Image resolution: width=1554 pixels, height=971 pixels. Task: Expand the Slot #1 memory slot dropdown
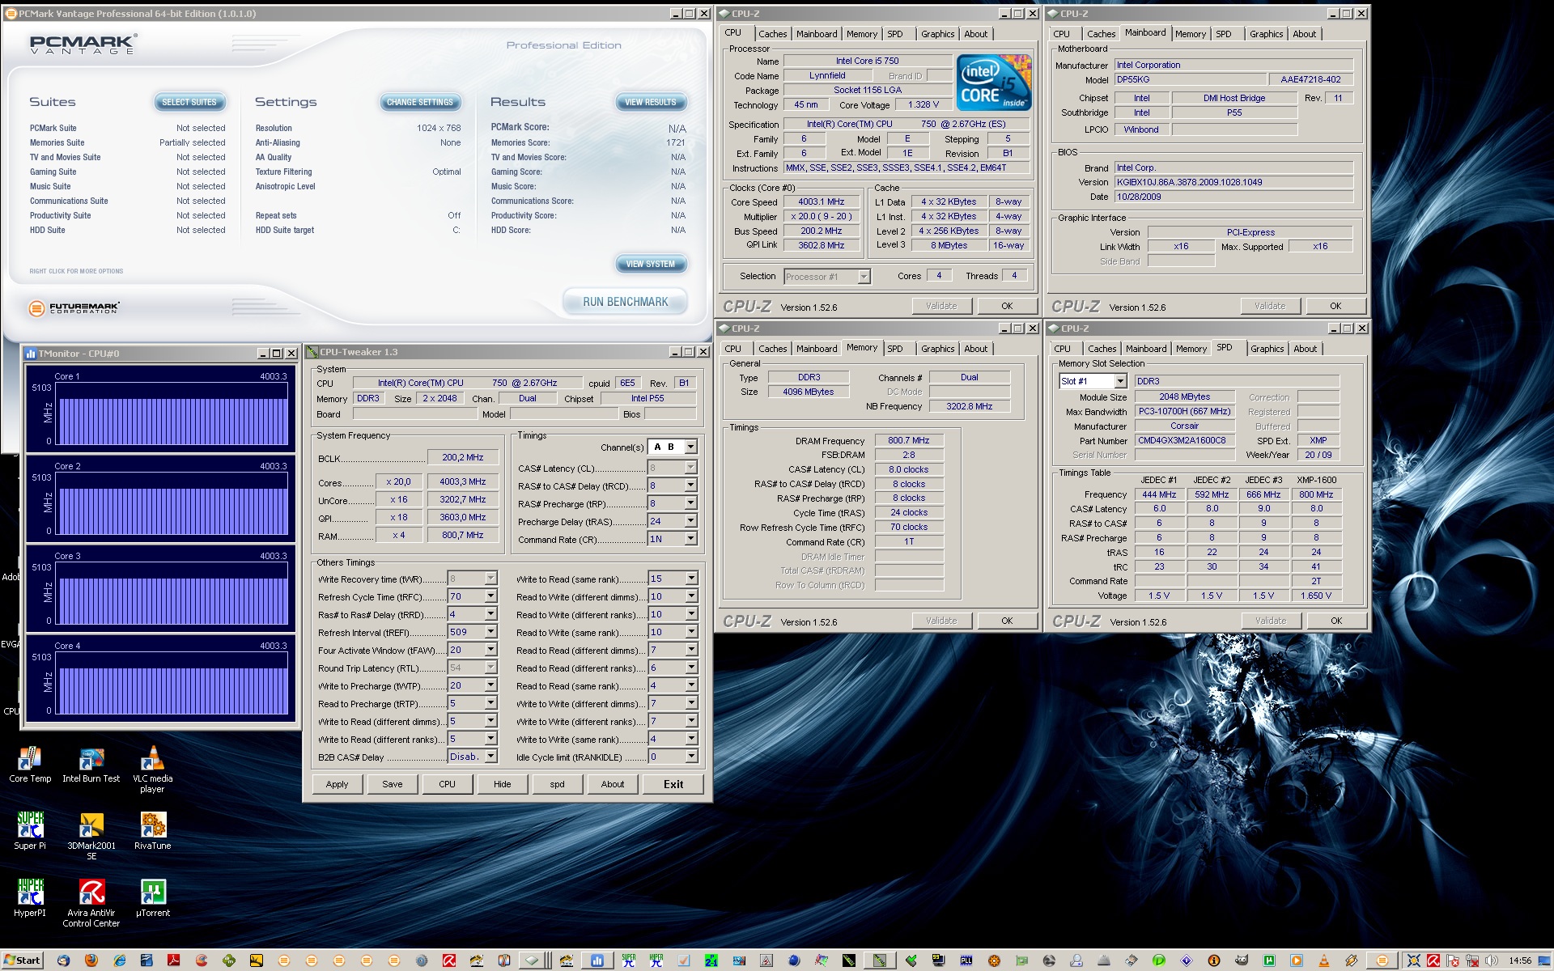[x=1120, y=381]
